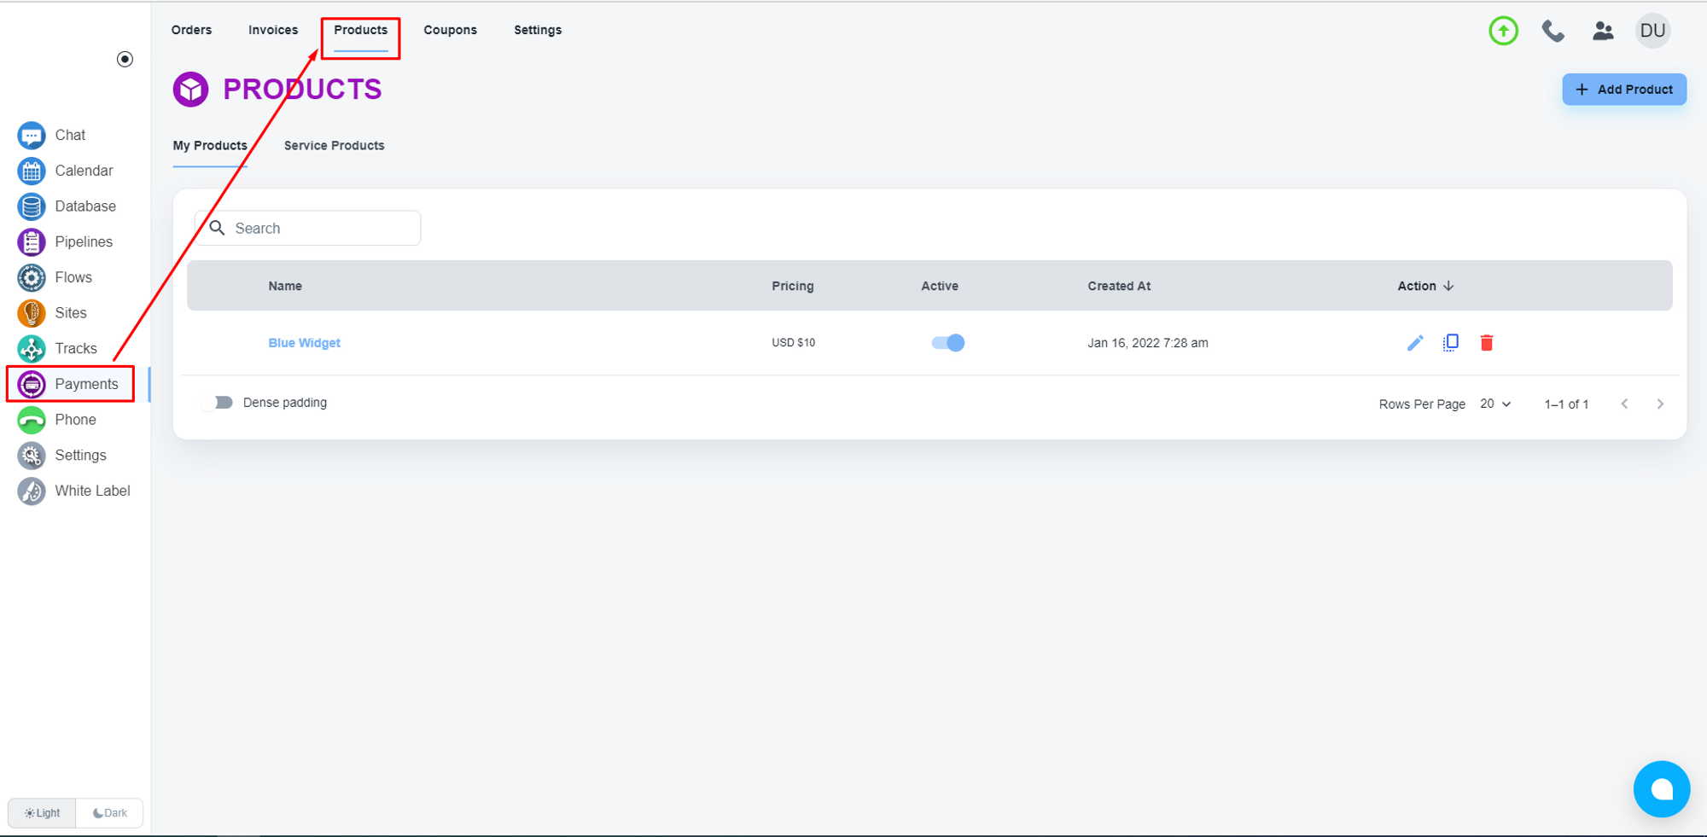The height and width of the screenshot is (837, 1707).
Task: Click the sidebar collapse radio button
Action: 125,59
